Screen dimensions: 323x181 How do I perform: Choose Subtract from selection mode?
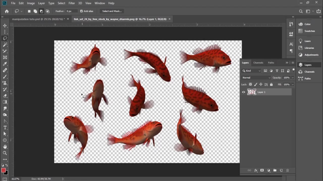[41, 11]
